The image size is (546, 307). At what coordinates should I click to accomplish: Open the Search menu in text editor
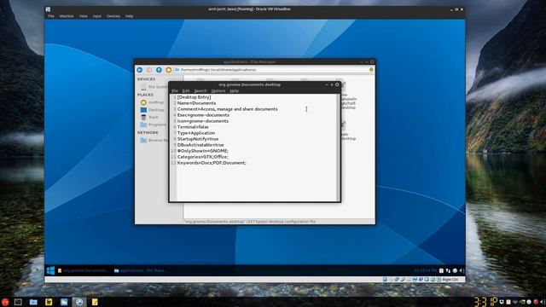[x=200, y=91]
